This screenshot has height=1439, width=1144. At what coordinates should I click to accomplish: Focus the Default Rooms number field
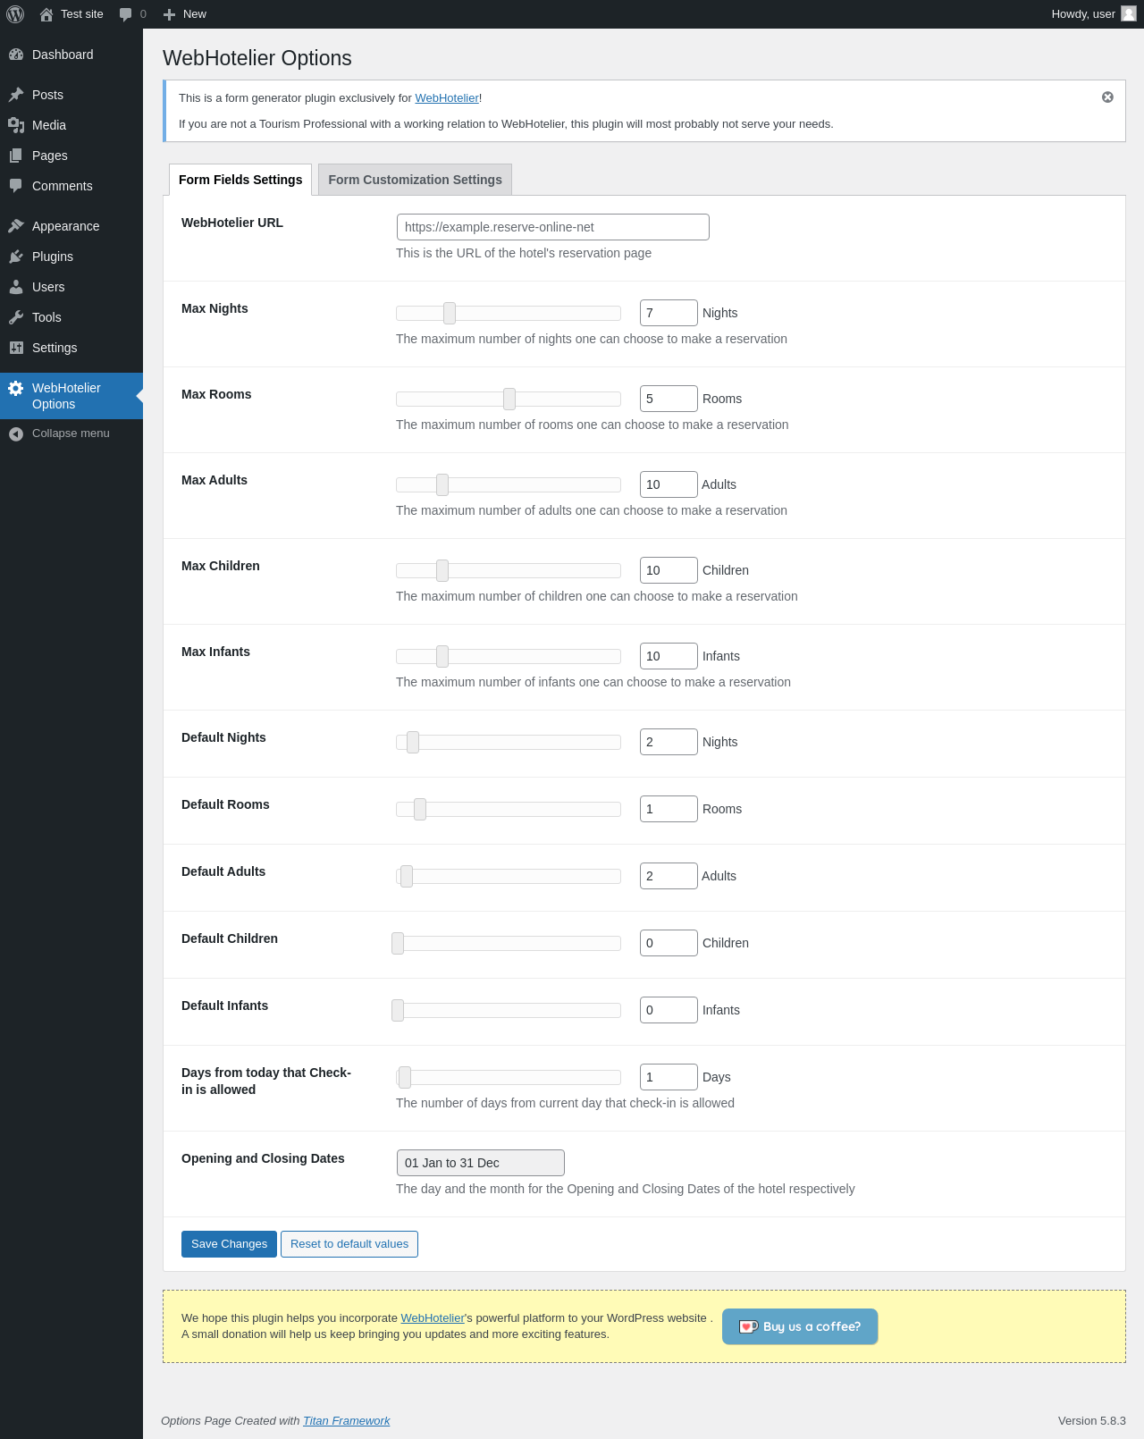tap(669, 809)
